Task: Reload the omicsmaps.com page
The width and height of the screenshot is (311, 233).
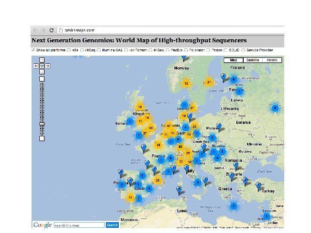Action: (51, 30)
